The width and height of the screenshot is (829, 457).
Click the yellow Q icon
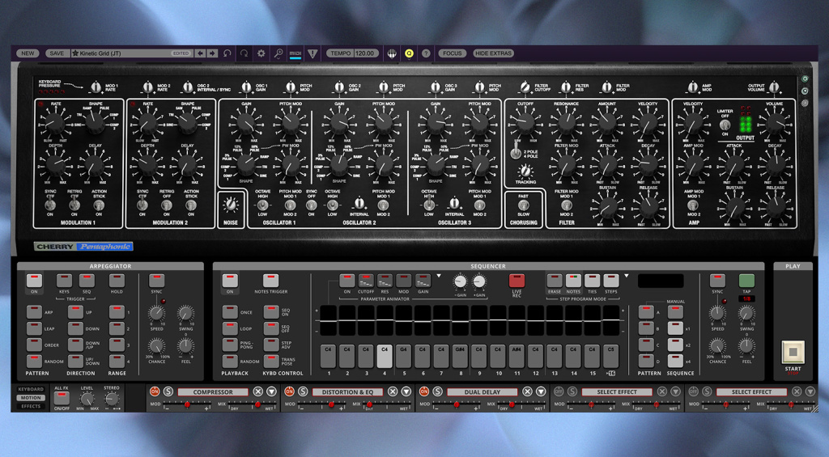click(409, 53)
